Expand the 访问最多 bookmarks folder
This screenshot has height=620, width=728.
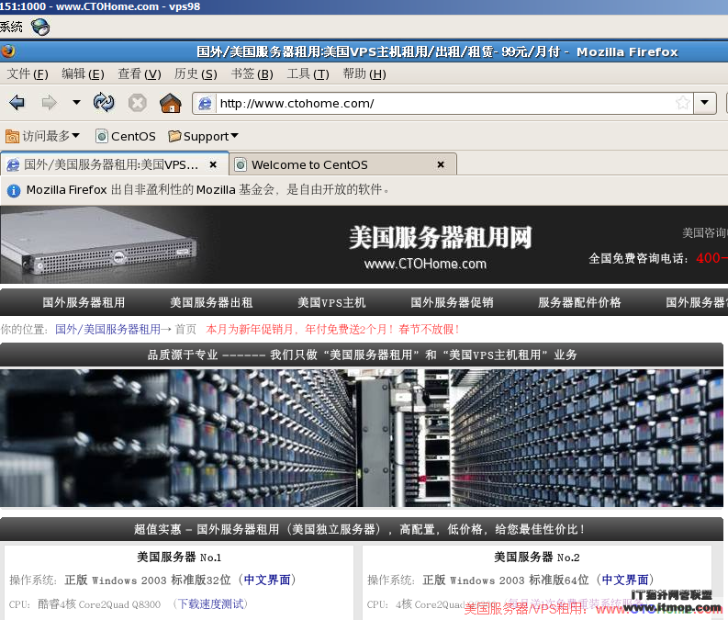click(43, 136)
